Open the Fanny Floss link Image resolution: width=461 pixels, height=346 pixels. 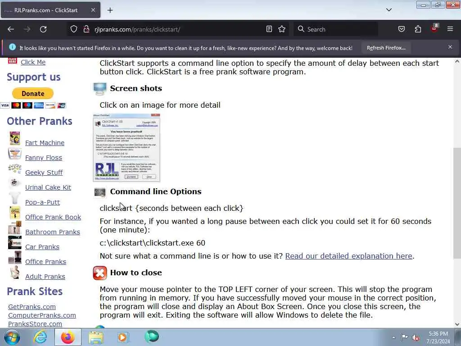coord(44,158)
